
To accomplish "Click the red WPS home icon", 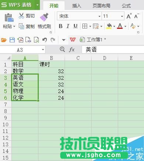I will [x=73, y=40].
